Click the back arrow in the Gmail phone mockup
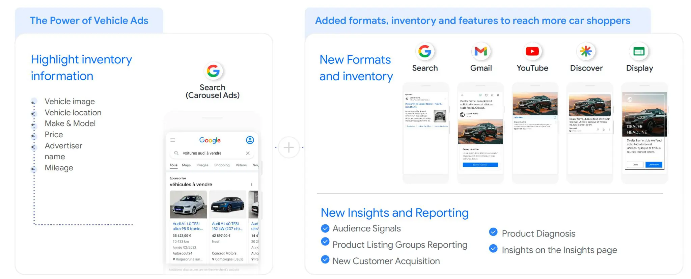This screenshot has width=691, height=279. (462, 95)
